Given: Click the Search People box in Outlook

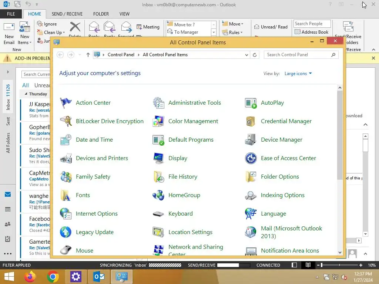Looking at the screenshot, I should coord(312,23).
